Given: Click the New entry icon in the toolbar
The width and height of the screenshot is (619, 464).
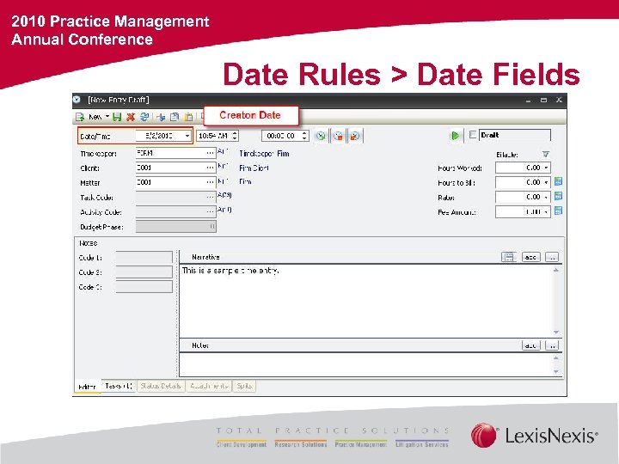Looking at the screenshot, I should coord(80,117).
